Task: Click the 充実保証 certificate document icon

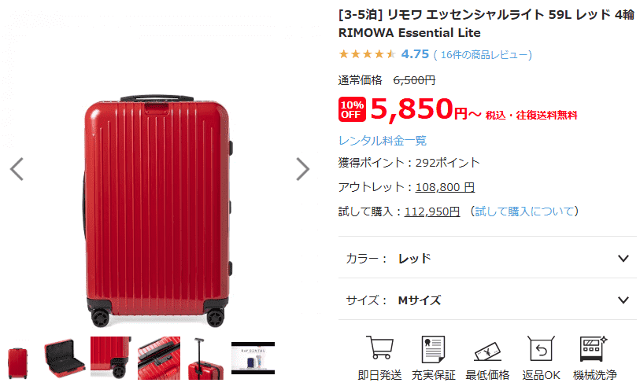Action: (433, 349)
